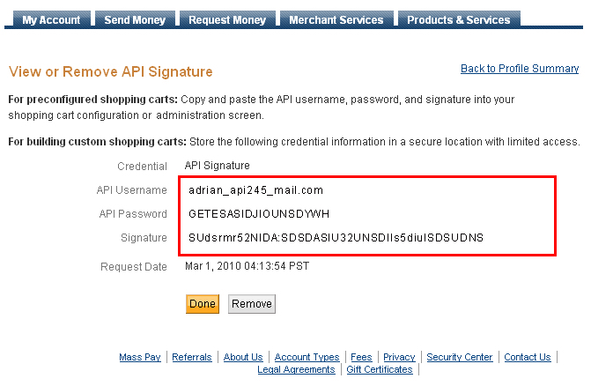View the Privacy link
This screenshot has height=386, width=591.
pyautogui.click(x=399, y=357)
